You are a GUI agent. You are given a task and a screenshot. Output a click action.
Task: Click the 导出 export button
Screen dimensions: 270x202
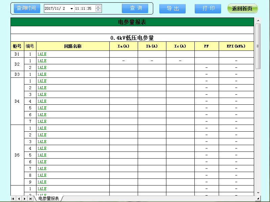172,9
